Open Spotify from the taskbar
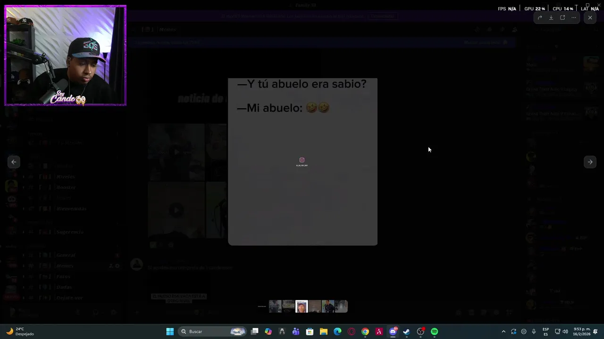 pyautogui.click(x=434, y=331)
